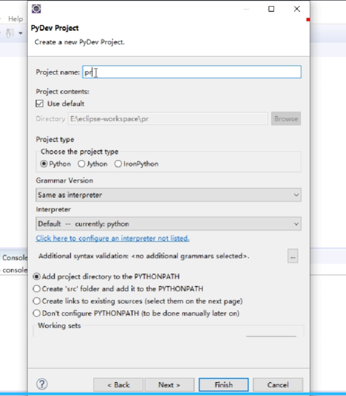Open the Grammar Version dropdown
The width and height of the screenshot is (346, 396).
point(169,195)
